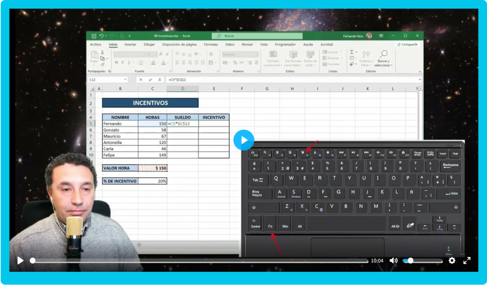Open video settings gear
Image resolution: width=487 pixels, height=285 pixels.
452,260
